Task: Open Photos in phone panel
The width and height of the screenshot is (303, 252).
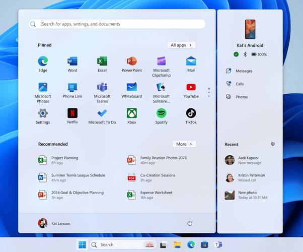Action: click(237, 97)
